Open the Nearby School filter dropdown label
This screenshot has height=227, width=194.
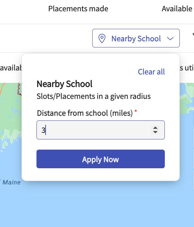coord(136,39)
